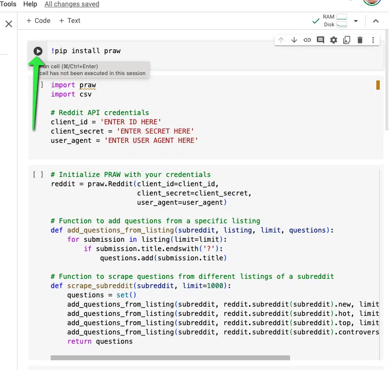The image size is (389, 370).
Task: Open the Help menu
Action: click(x=30, y=4)
